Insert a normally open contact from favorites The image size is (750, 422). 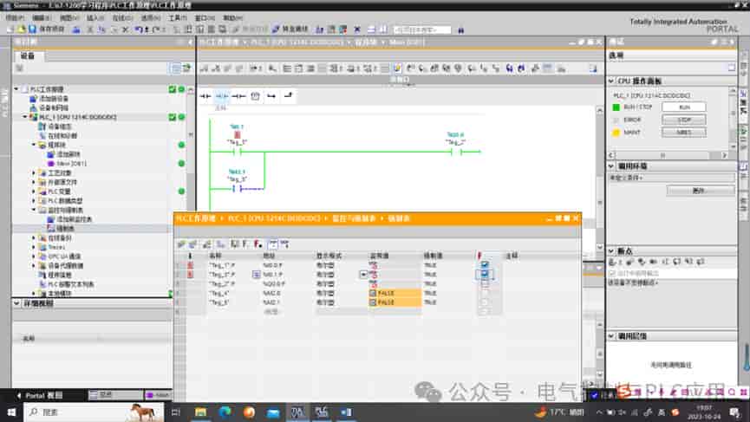[205, 96]
